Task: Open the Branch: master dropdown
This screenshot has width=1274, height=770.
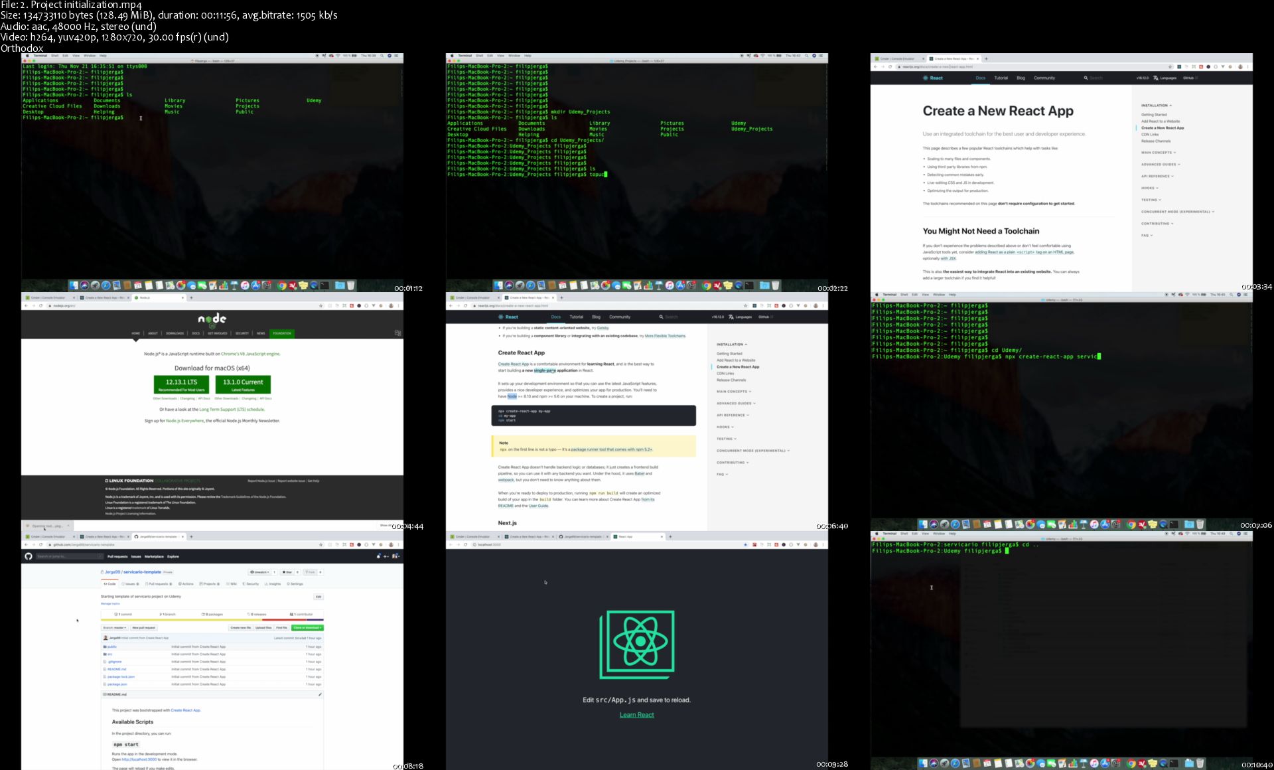Action: pos(114,627)
